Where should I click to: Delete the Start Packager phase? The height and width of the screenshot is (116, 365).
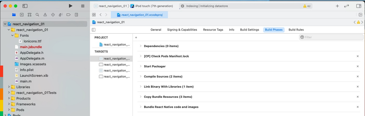(358, 66)
